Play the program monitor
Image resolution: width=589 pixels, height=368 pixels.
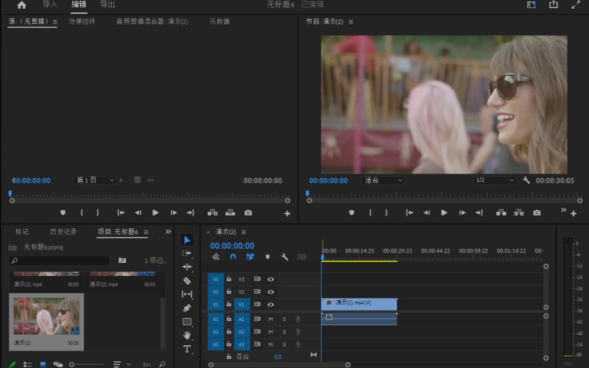(x=444, y=213)
